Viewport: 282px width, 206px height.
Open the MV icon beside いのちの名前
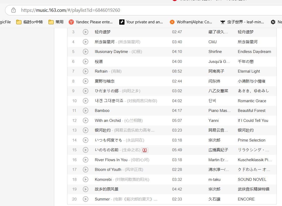[145, 150]
